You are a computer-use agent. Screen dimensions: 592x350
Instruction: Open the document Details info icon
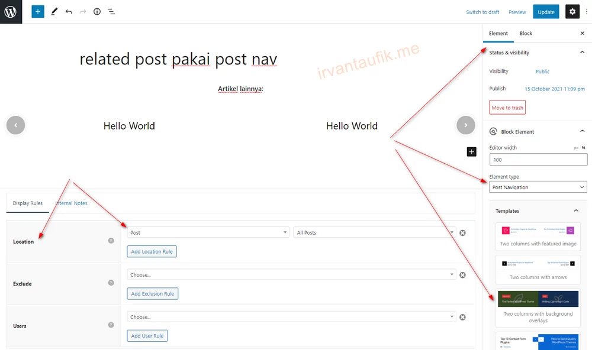(97, 12)
